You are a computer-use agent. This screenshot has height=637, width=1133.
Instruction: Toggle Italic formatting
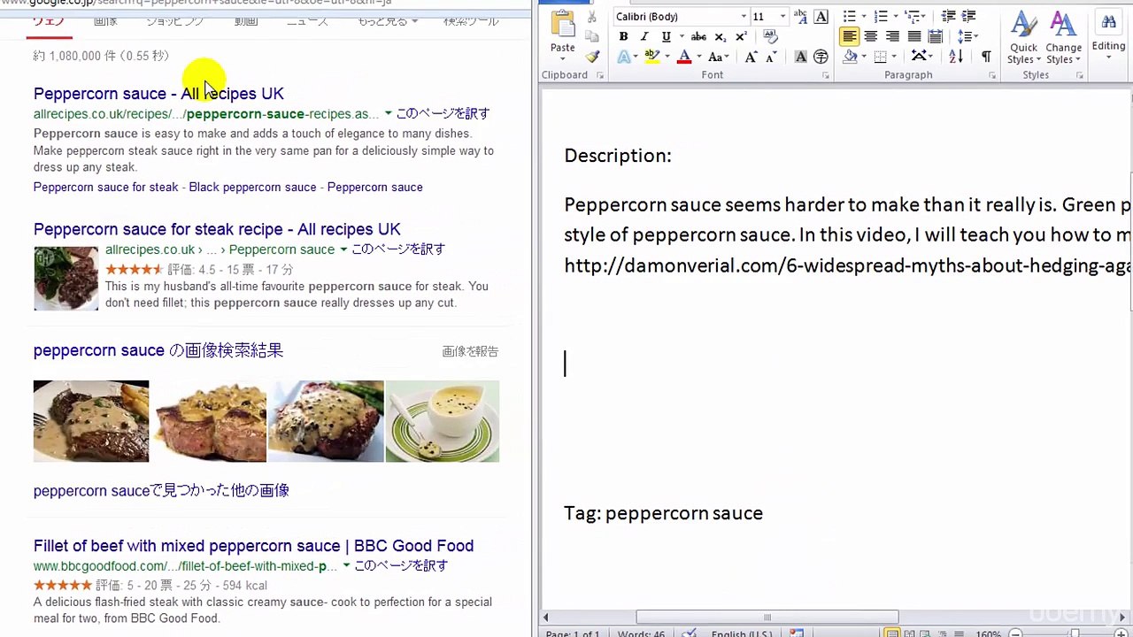(x=644, y=36)
